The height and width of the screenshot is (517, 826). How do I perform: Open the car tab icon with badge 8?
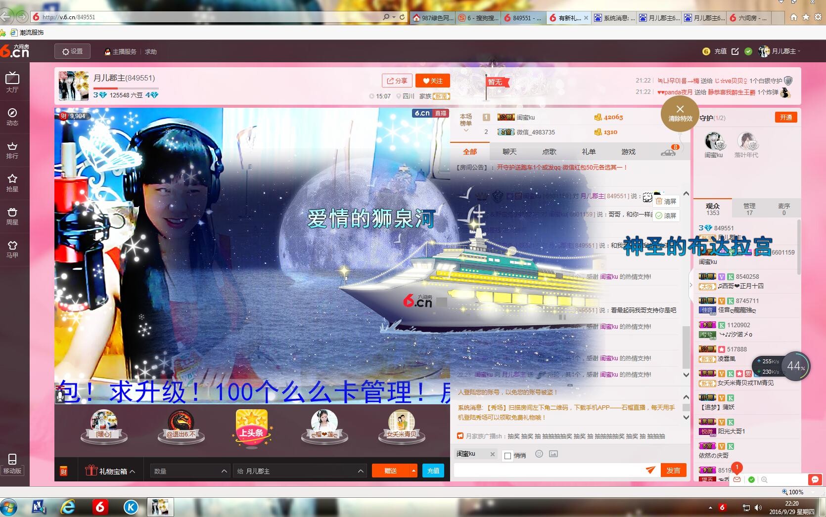pyautogui.click(x=668, y=152)
